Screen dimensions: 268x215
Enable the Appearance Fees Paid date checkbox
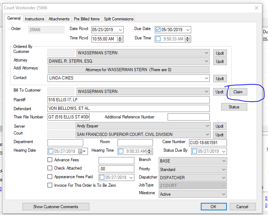pyautogui.click(x=102, y=177)
